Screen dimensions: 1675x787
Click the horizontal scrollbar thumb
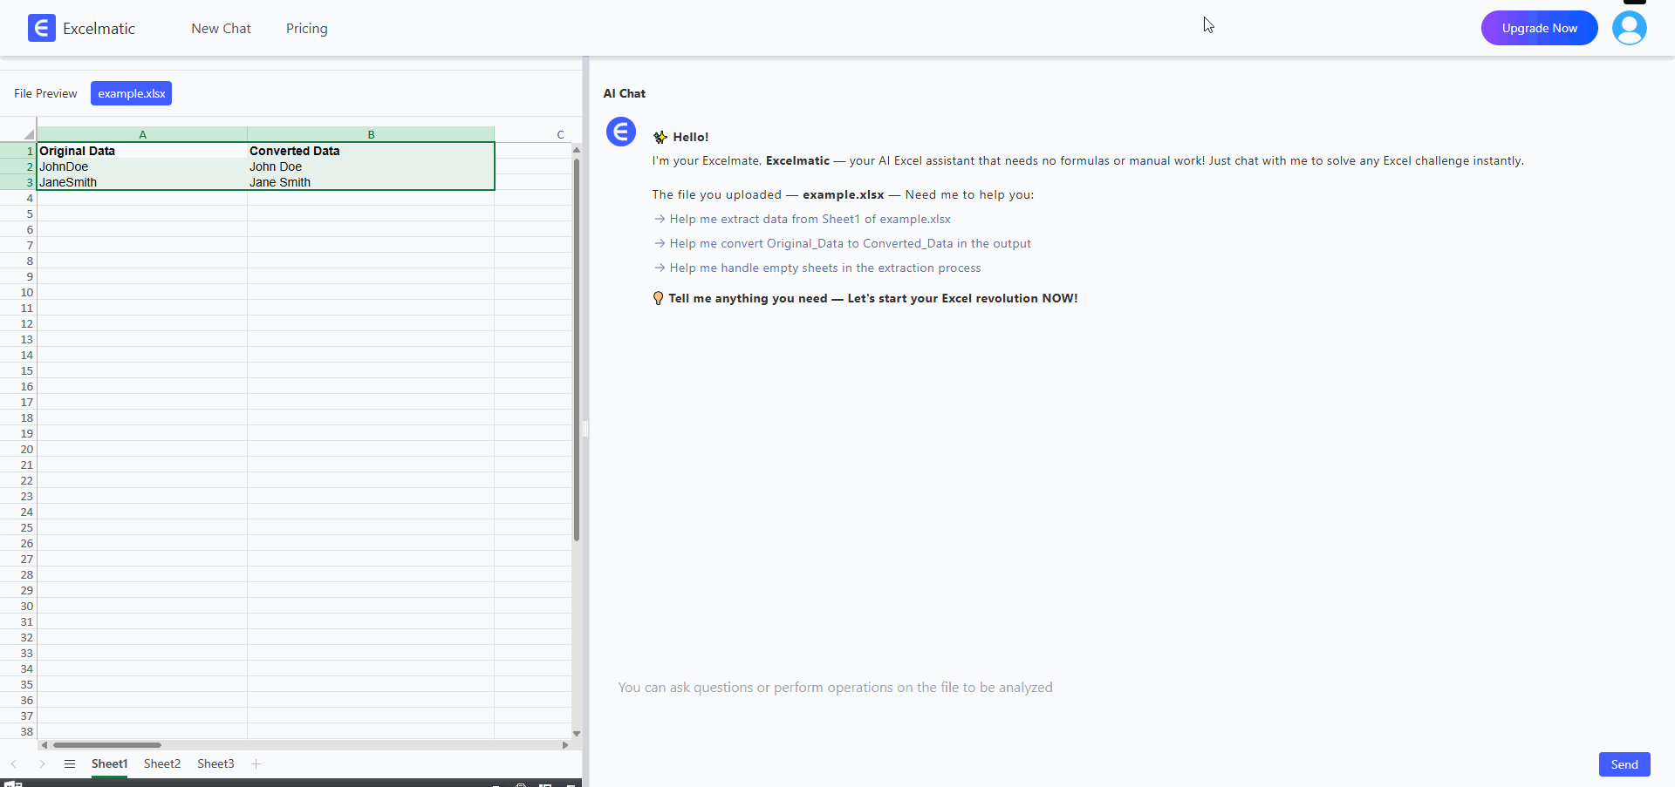coord(107,745)
